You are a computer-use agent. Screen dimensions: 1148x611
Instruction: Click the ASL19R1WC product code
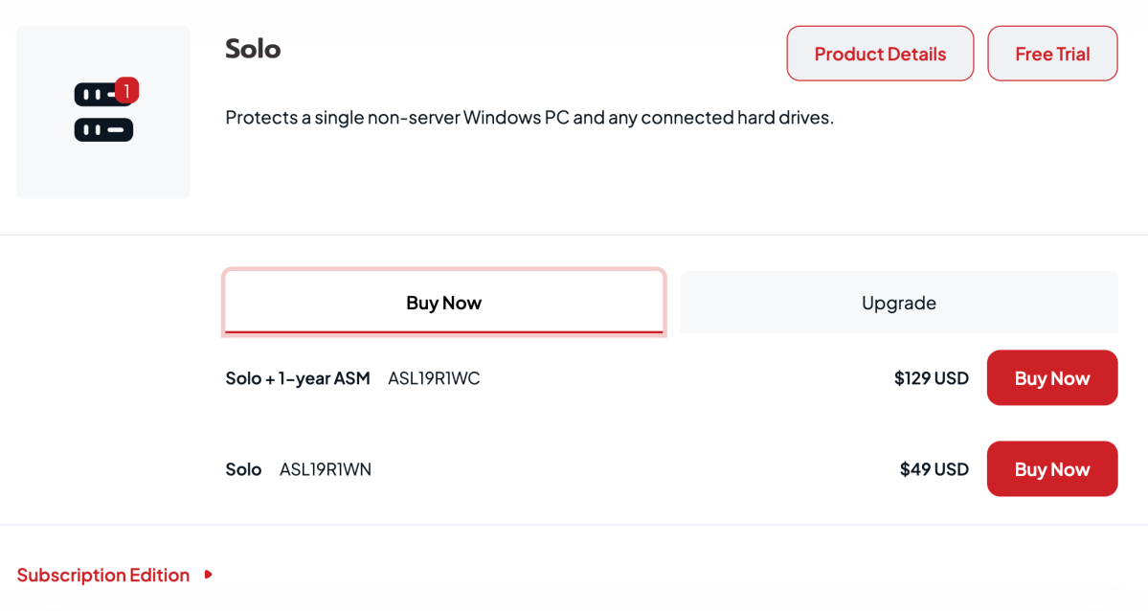(434, 378)
